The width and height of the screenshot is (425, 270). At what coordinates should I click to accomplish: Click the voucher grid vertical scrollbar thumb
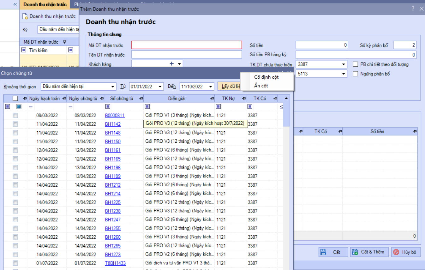[x=286, y=114]
